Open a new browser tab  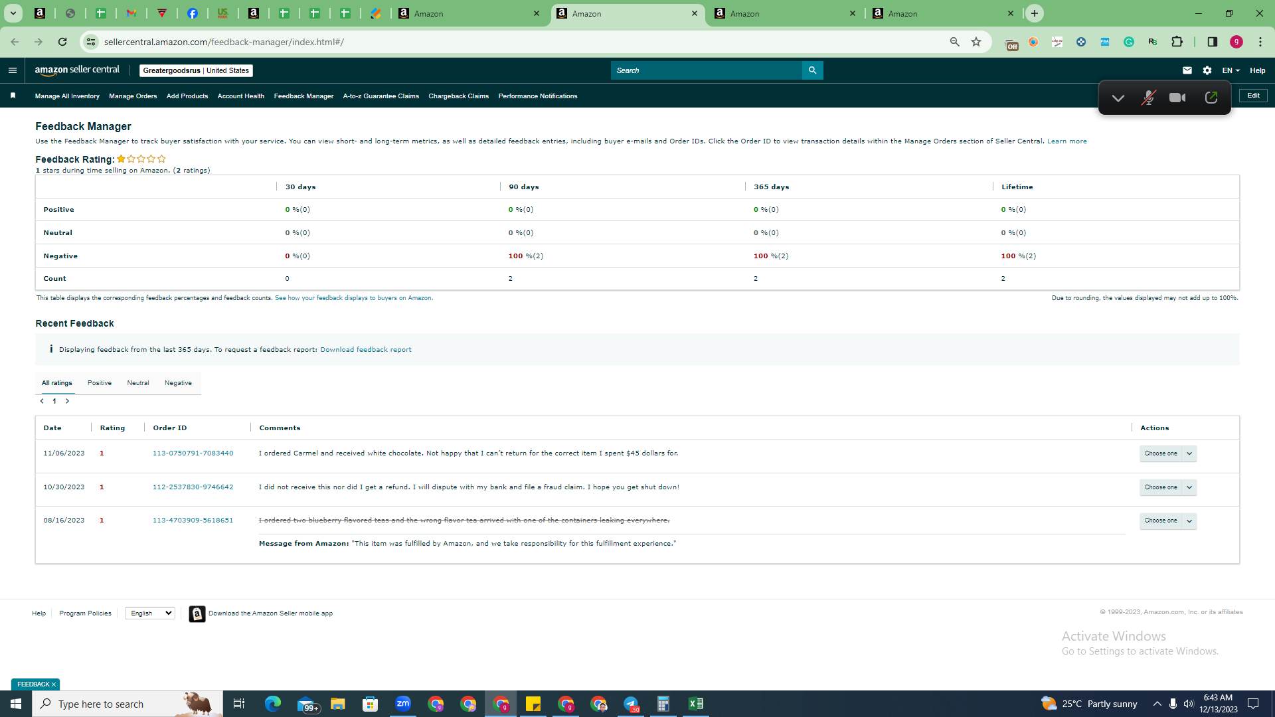coord(1035,13)
